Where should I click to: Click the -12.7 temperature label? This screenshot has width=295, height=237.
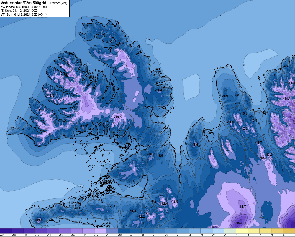pos(60,100)
